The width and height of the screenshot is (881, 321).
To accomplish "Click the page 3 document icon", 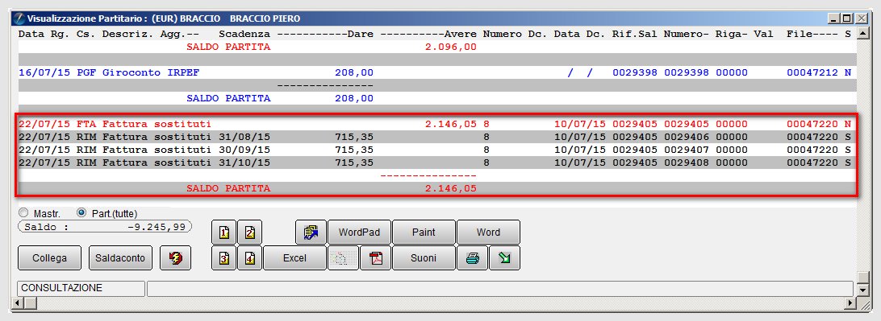I will coord(223,258).
